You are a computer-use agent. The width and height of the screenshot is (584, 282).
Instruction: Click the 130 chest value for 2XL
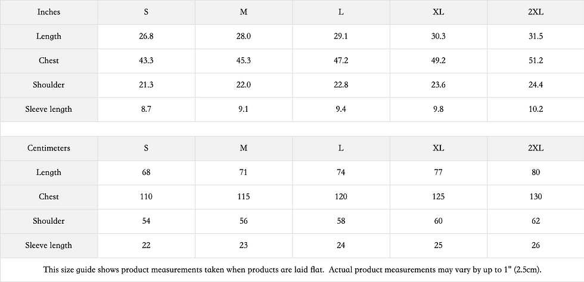pyautogui.click(x=536, y=196)
